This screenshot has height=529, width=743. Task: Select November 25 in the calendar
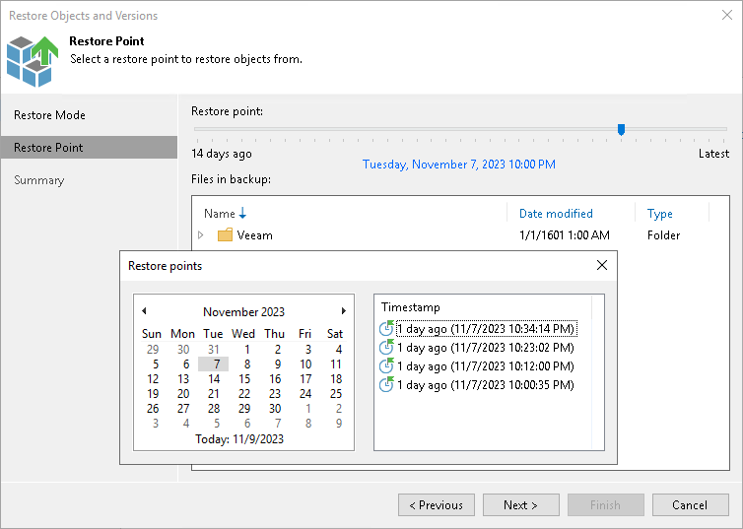tap(336, 394)
